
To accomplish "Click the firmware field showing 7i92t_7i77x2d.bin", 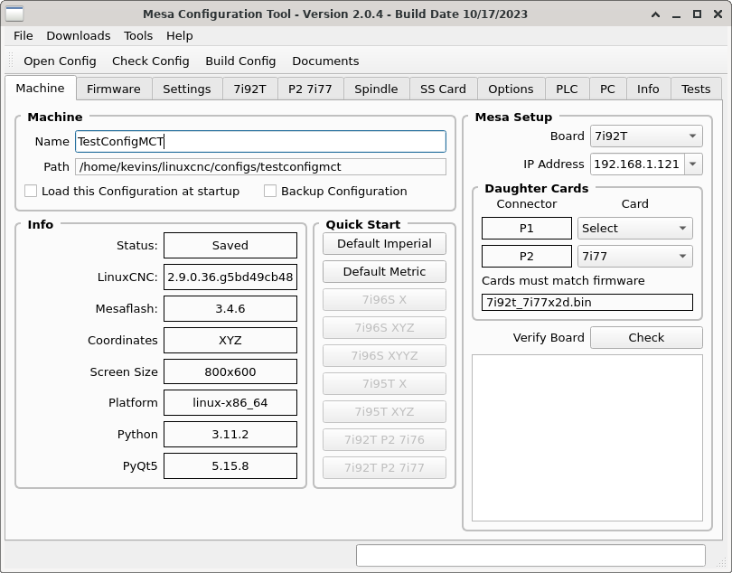I will pyautogui.click(x=587, y=302).
